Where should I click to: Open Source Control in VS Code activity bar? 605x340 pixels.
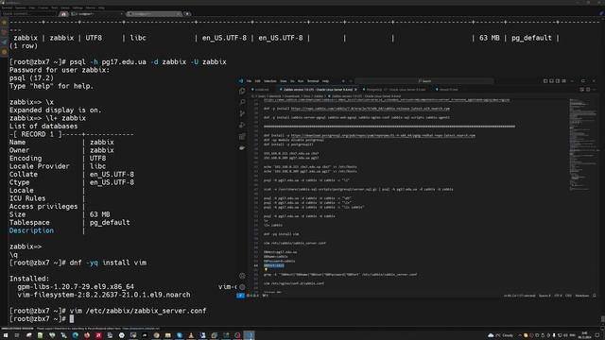click(x=242, y=113)
